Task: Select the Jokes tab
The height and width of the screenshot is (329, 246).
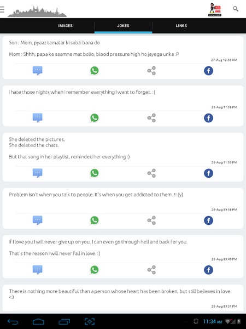Action: pyautogui.click(x=123, y=26)
